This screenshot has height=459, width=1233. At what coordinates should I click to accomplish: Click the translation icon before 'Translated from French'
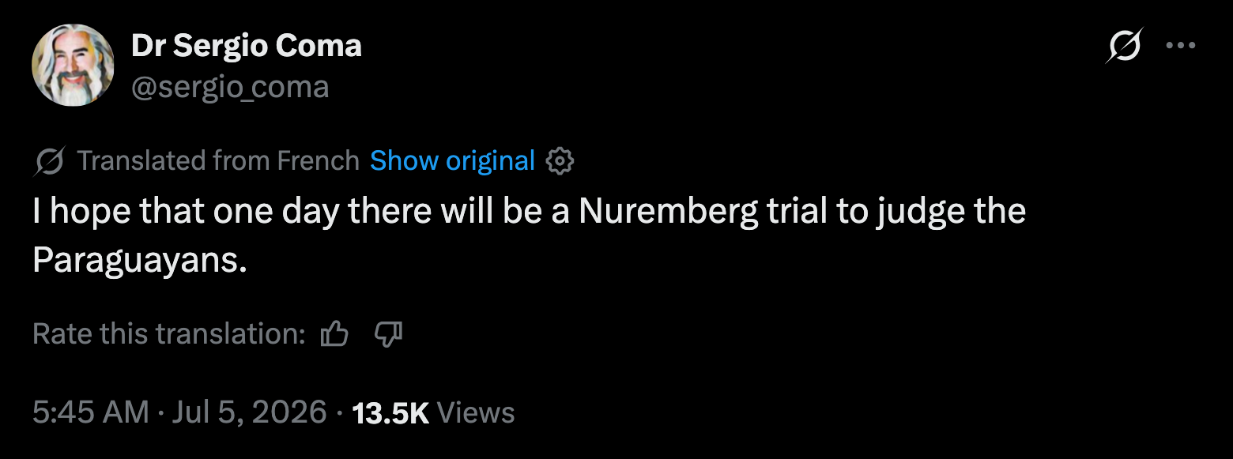[51, 161]
